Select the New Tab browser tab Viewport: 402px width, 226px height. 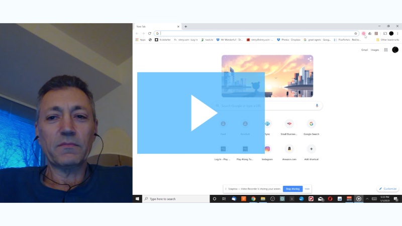pos(157,27)
